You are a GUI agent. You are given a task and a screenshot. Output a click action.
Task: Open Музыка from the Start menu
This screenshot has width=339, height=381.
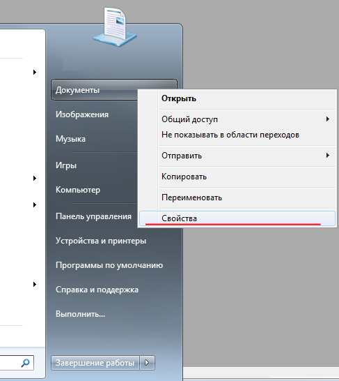click(x=70, y=139)
